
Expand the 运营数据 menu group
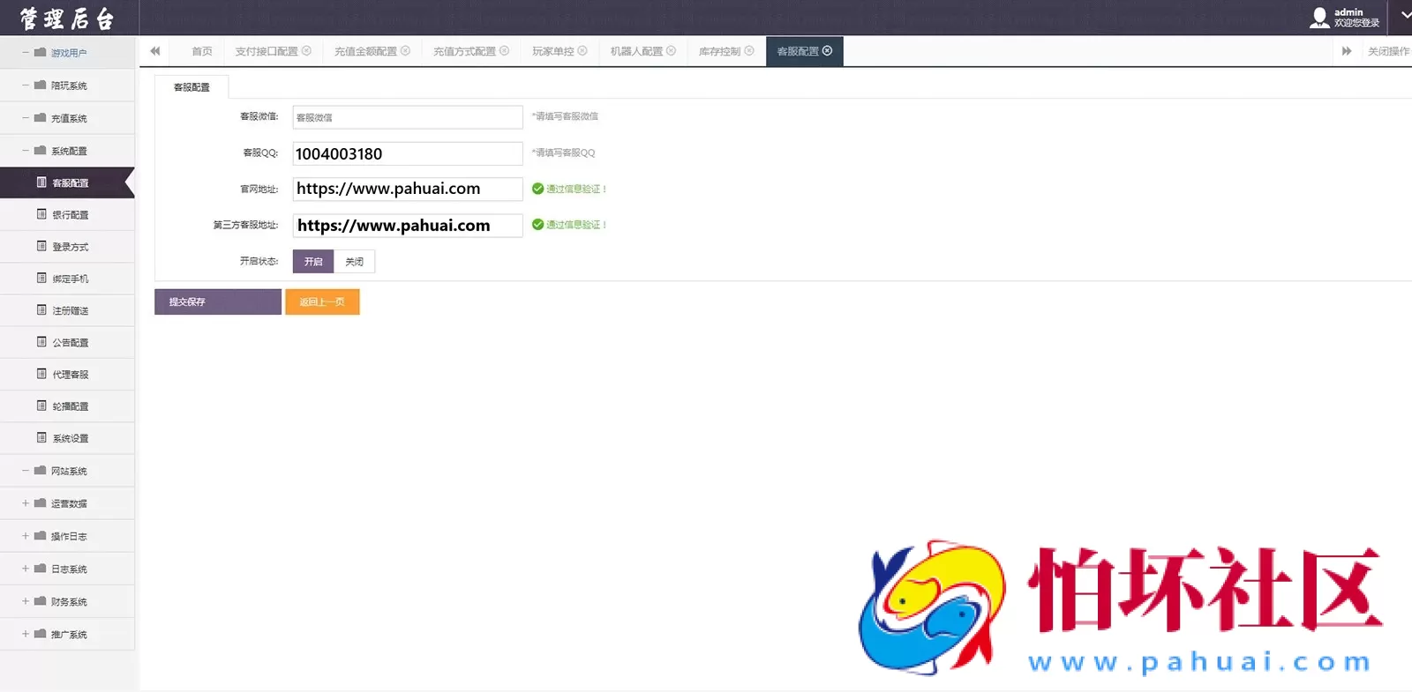pos(26,503)
